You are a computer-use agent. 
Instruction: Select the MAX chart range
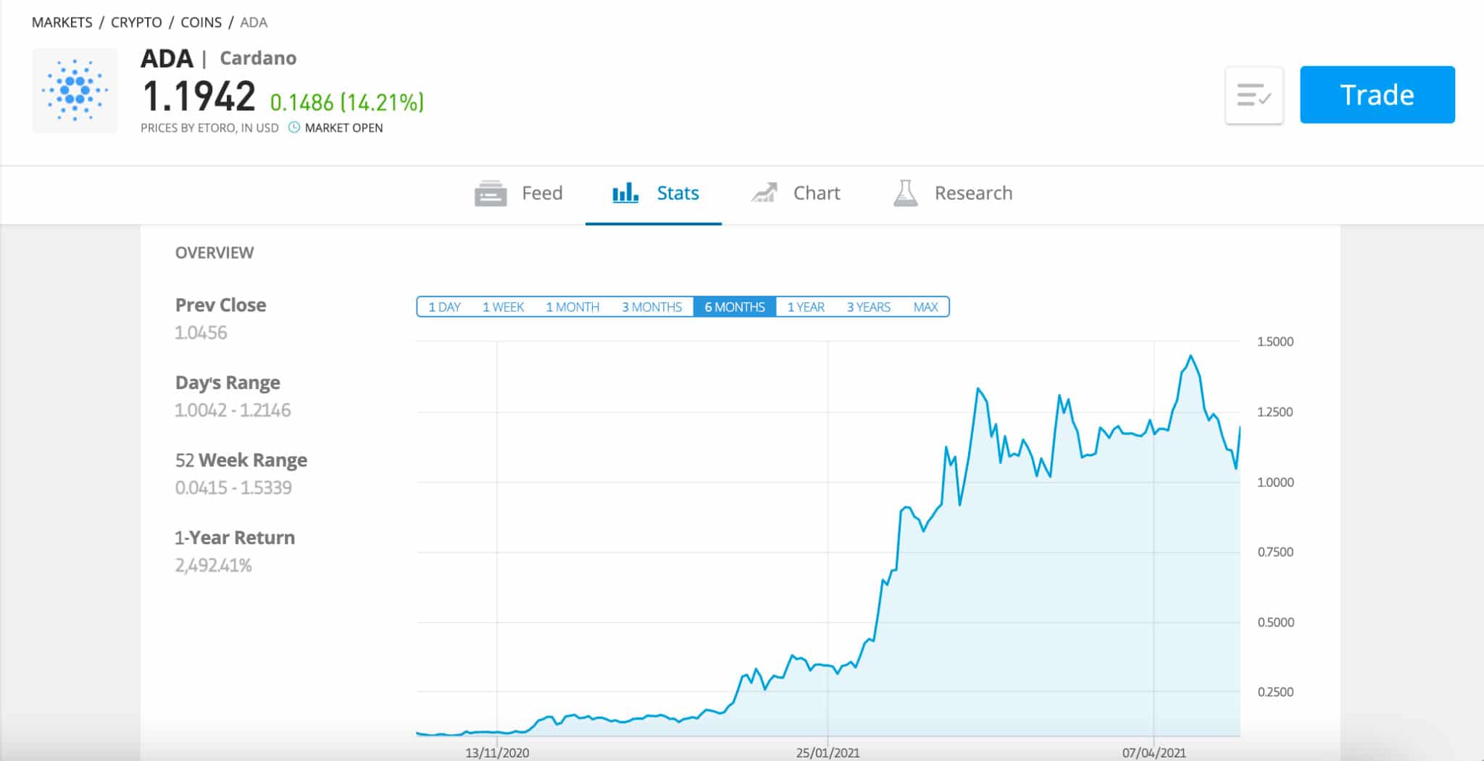pos(925,307)
